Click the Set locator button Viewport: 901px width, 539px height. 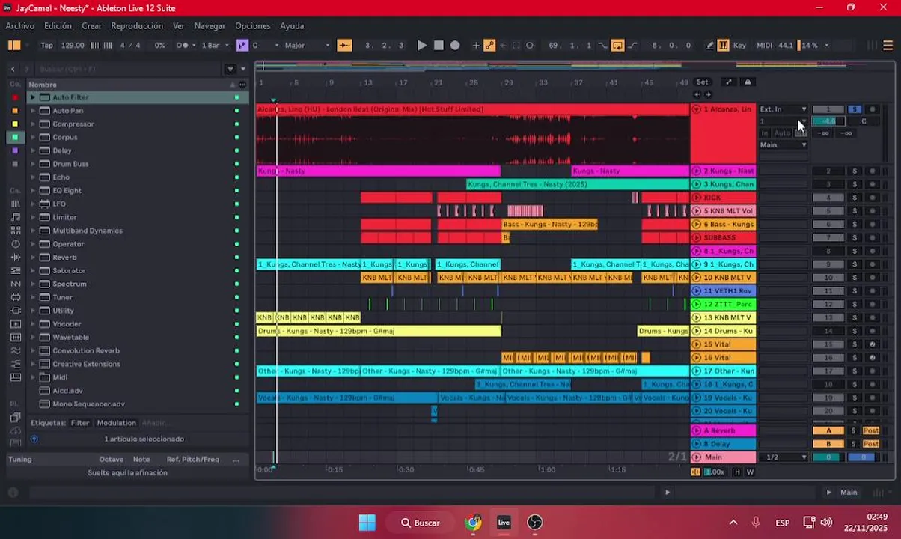(702, 82)
